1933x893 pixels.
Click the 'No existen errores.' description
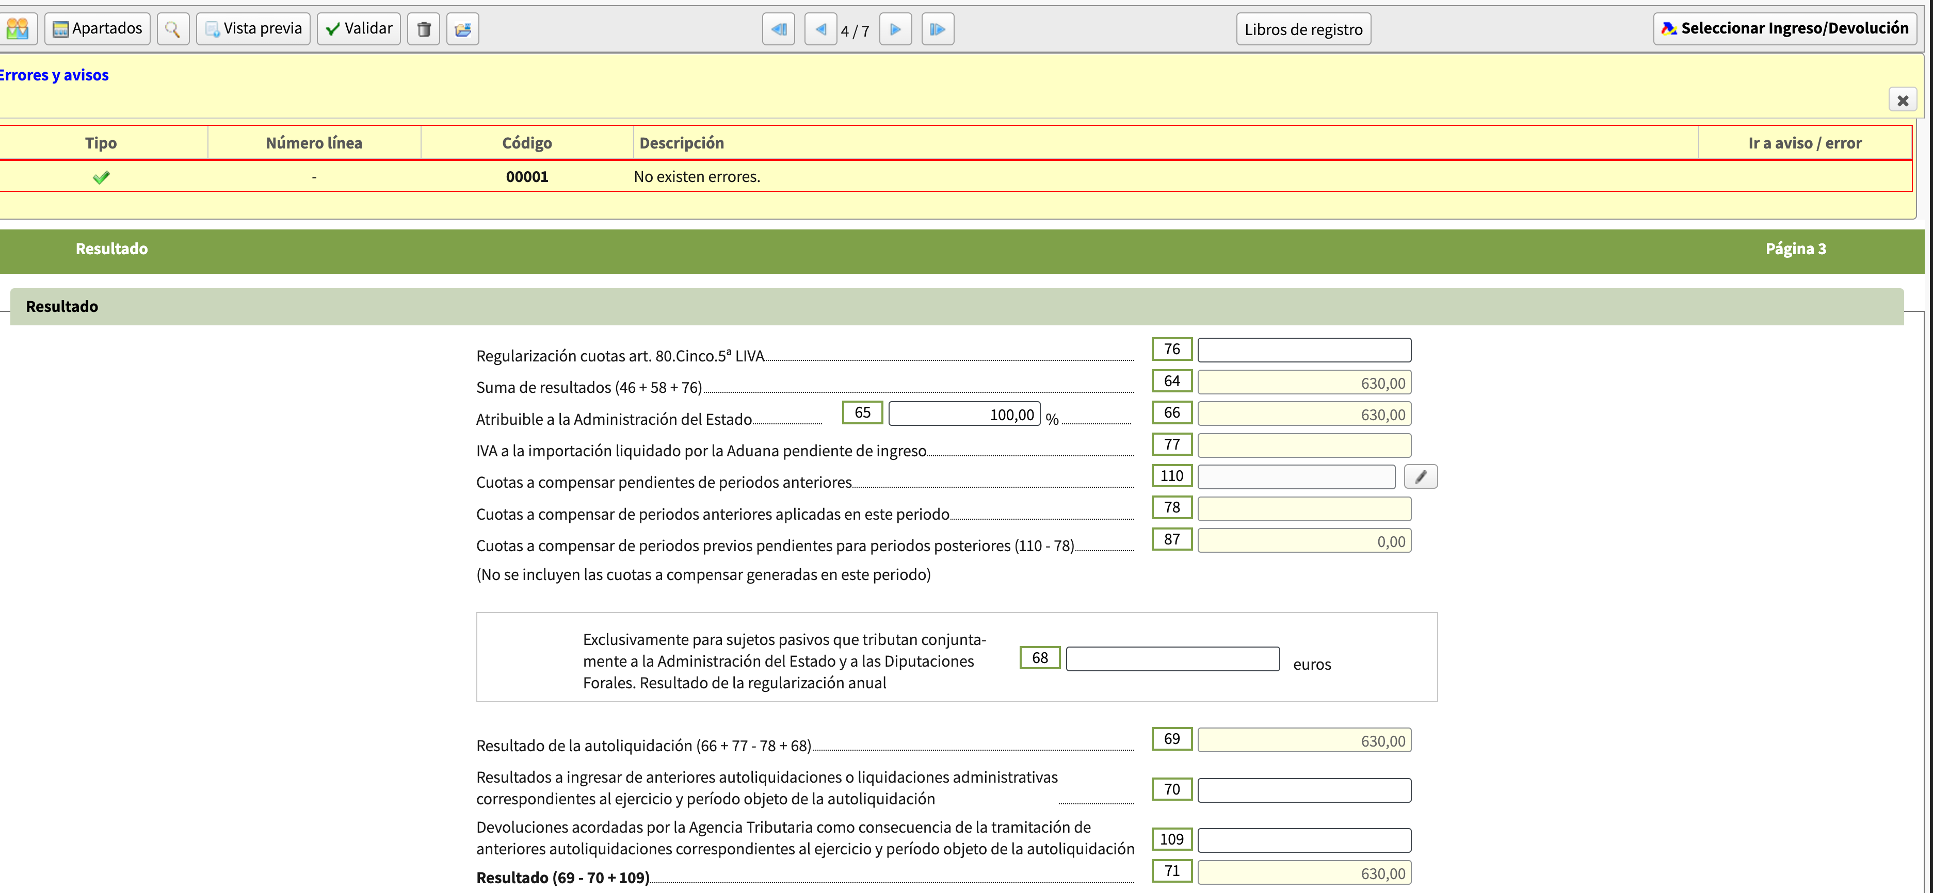coord(697,177)
